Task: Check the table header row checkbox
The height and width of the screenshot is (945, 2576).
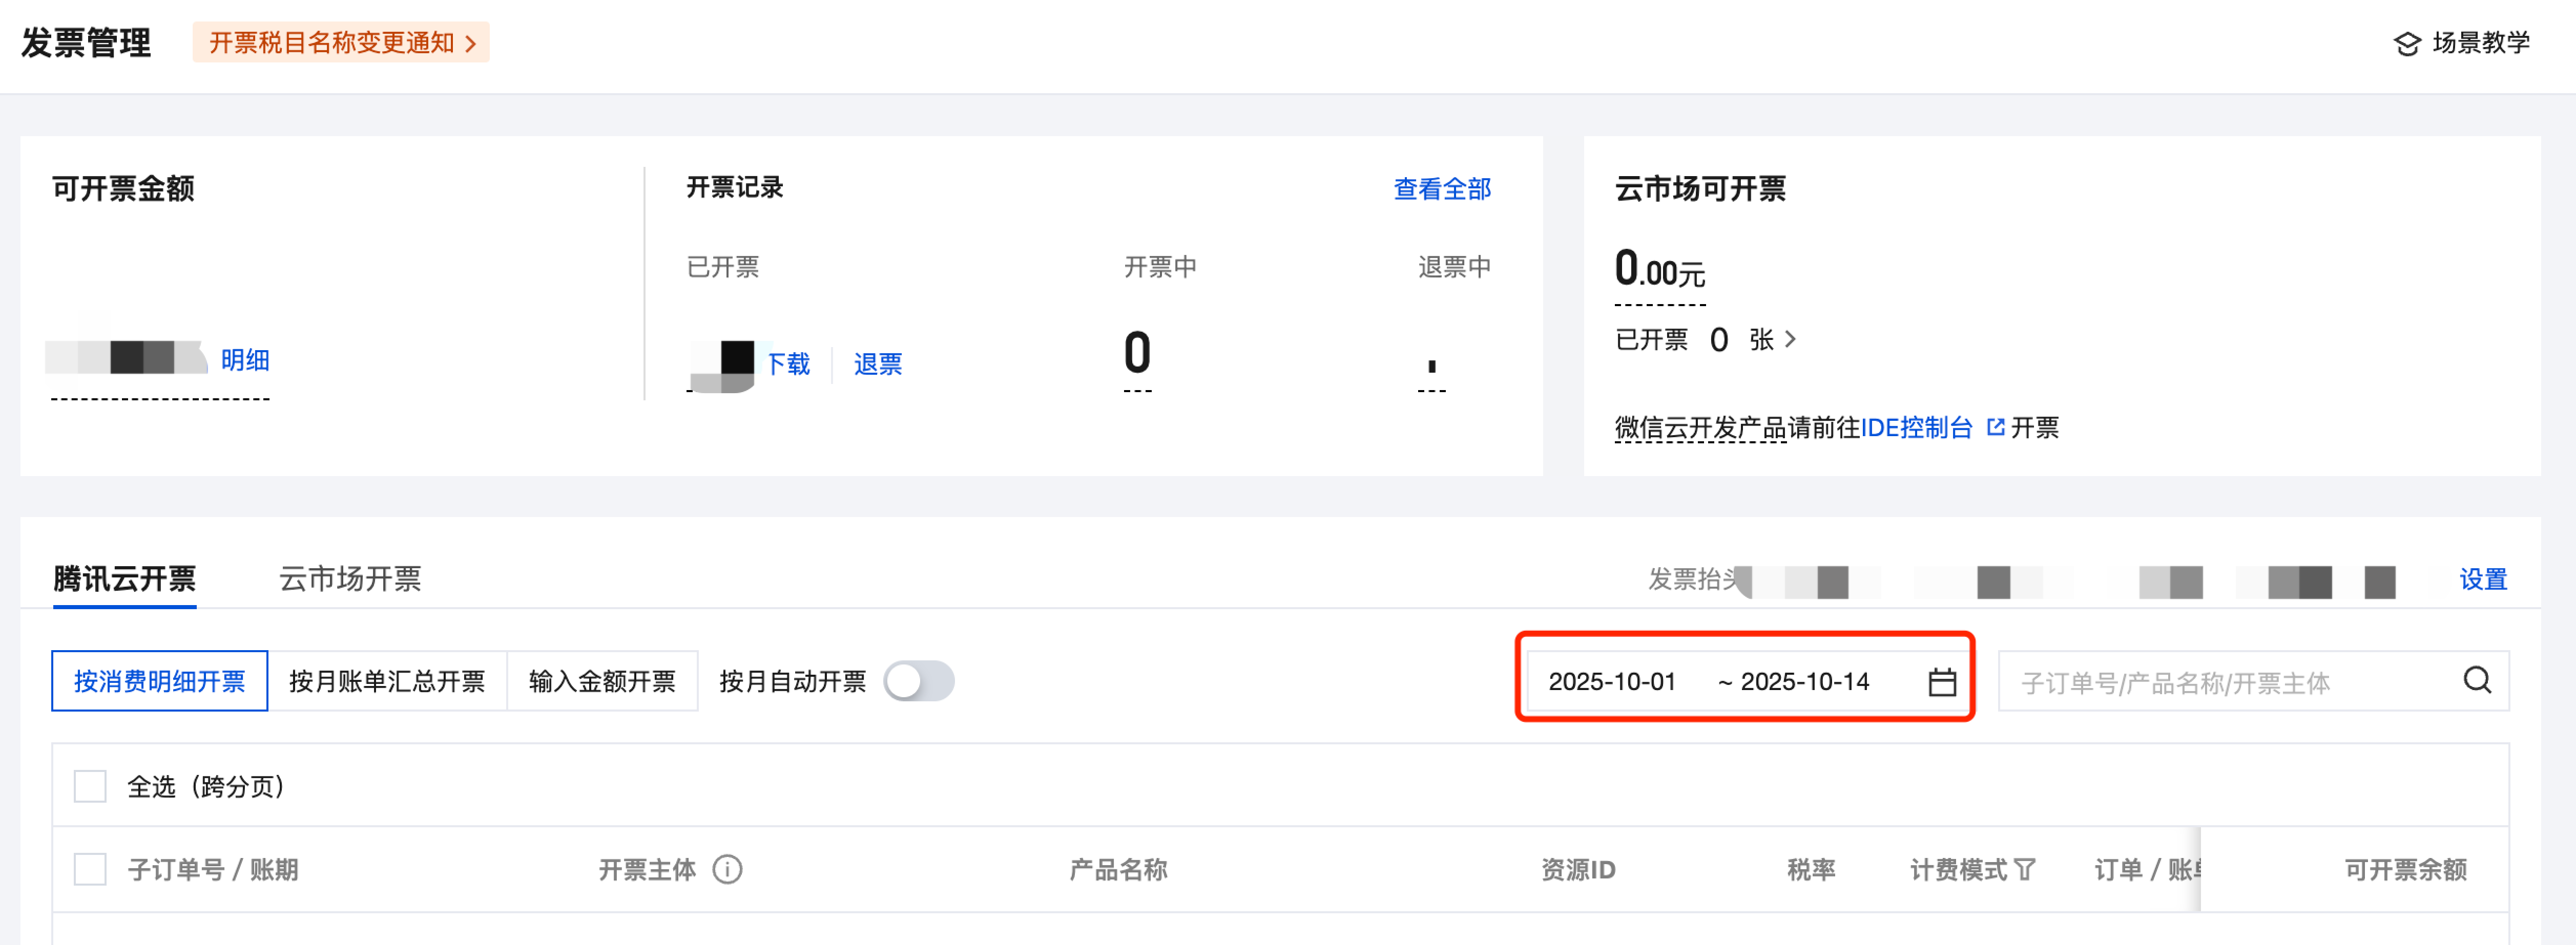Action: [90, 869]
